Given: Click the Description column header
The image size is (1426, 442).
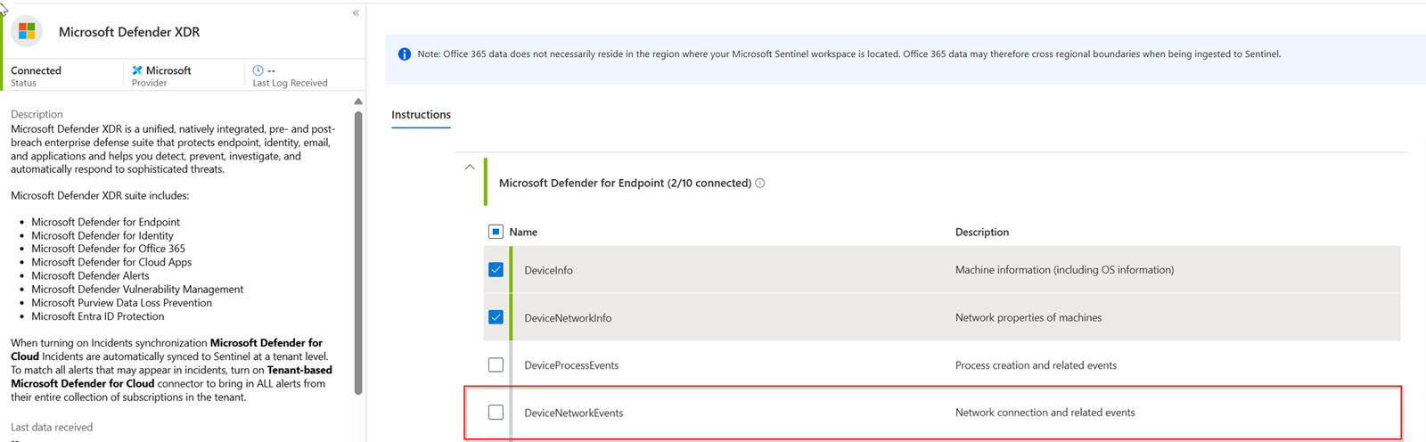Looking at the screenshot, I should click(981, 233).
